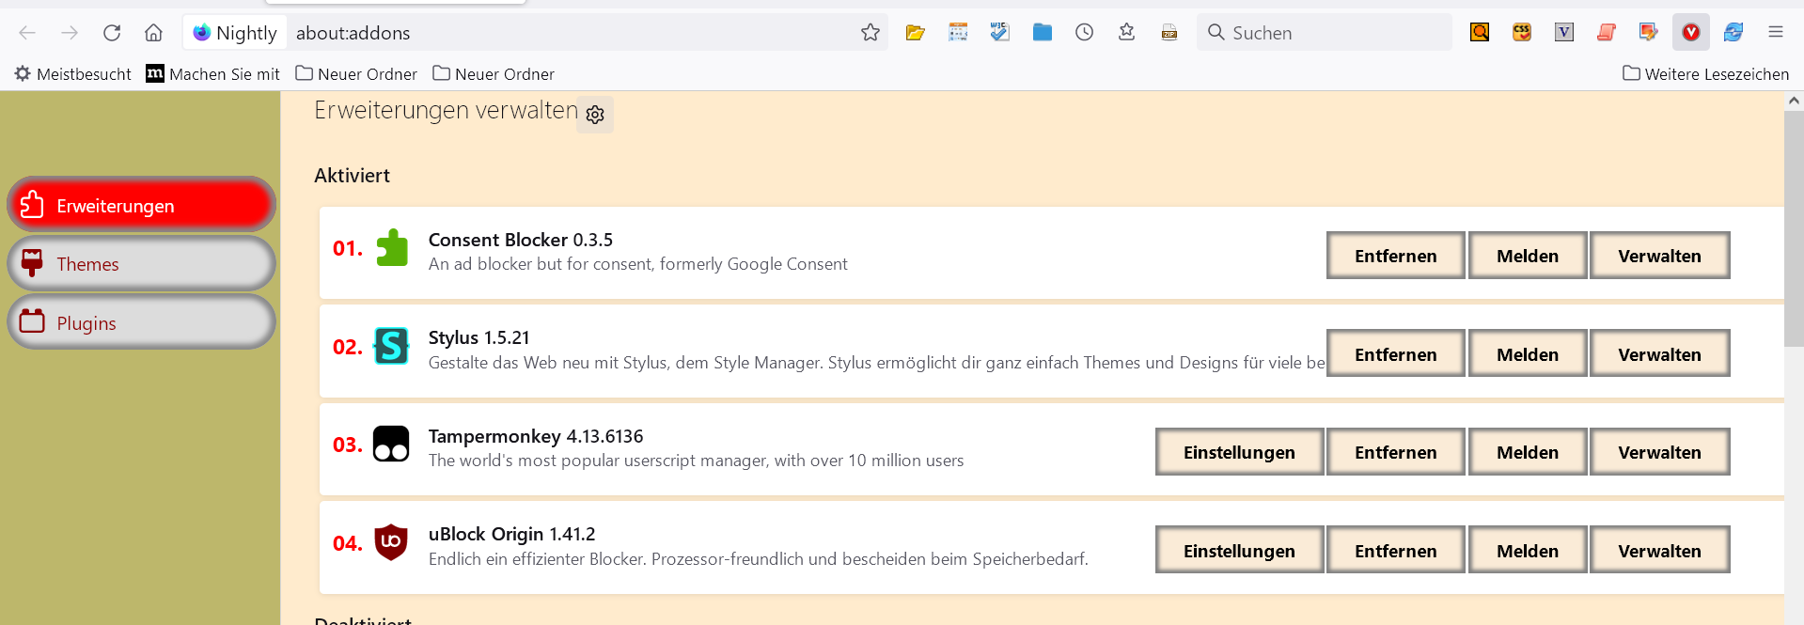Click Verwalten for the Stylus extension
This screenshot has height=625, width=1804.
[1658, 354]
